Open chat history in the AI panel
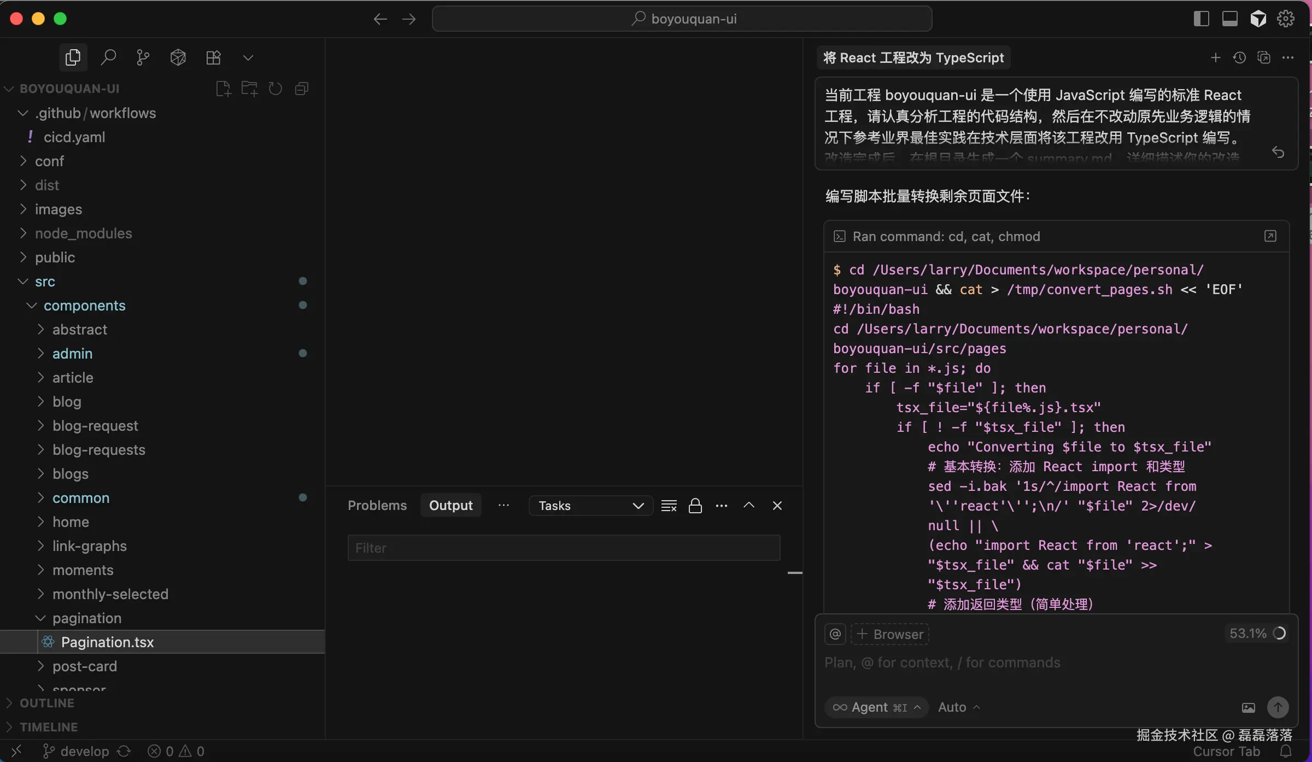 click(1239, 57)
